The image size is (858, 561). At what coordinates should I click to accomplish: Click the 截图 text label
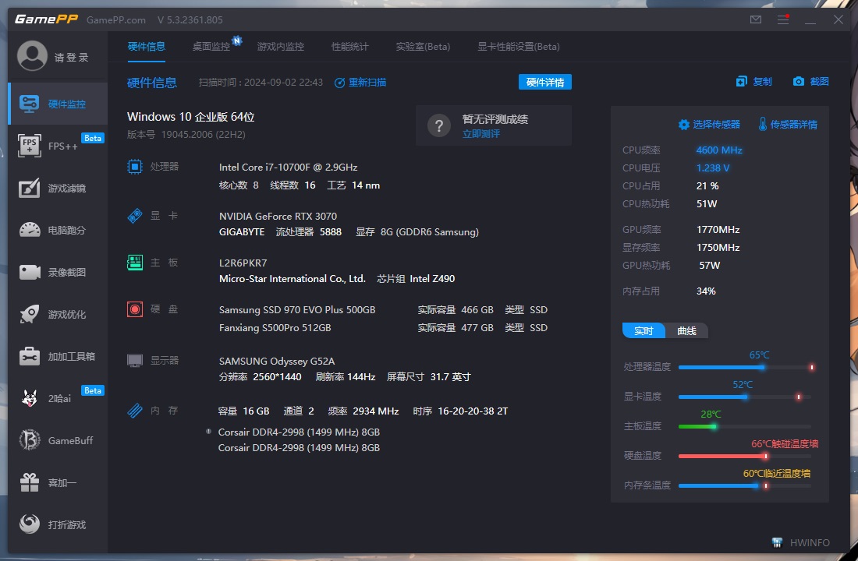point(819,82)
